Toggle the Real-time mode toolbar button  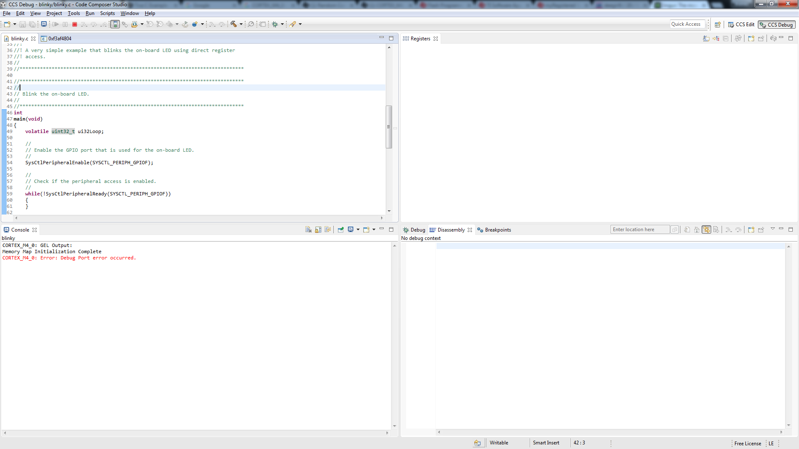pyautogui.click(x=115, y=25)
